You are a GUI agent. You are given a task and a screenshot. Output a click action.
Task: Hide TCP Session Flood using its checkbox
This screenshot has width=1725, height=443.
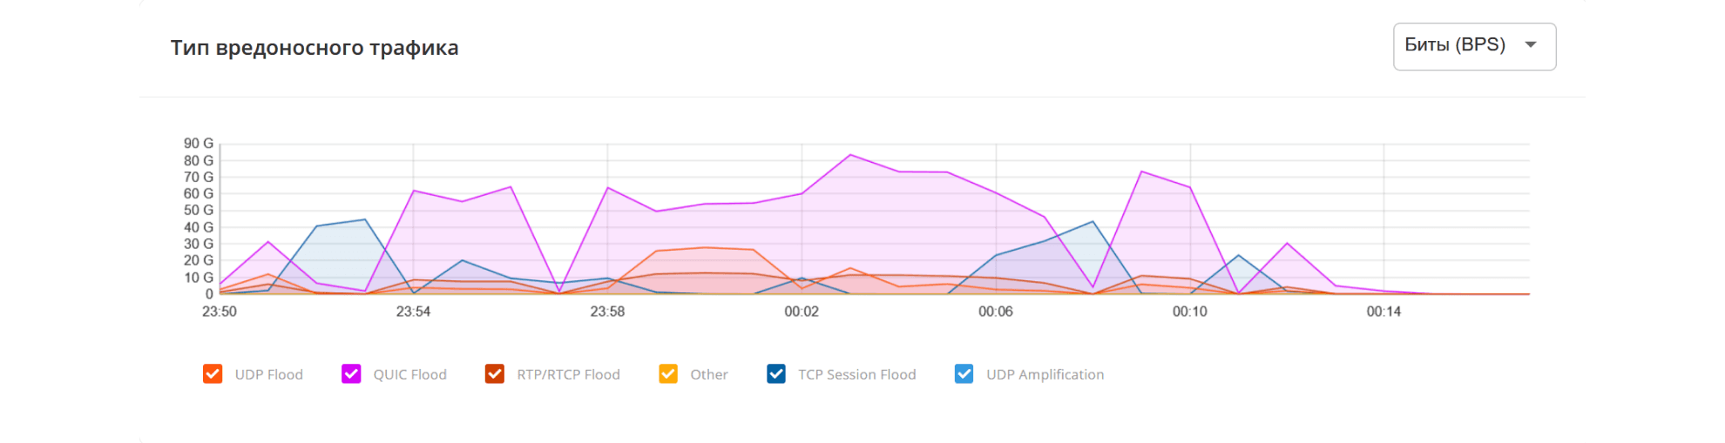776,374
